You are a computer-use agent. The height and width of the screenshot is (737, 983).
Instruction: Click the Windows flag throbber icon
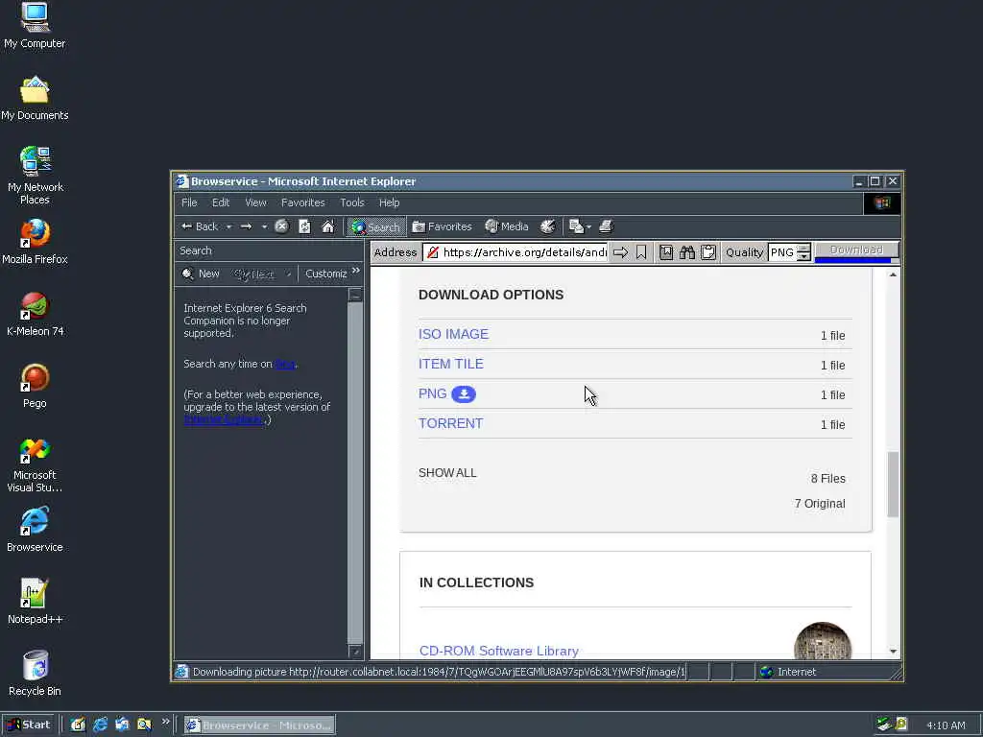point(882,203)
